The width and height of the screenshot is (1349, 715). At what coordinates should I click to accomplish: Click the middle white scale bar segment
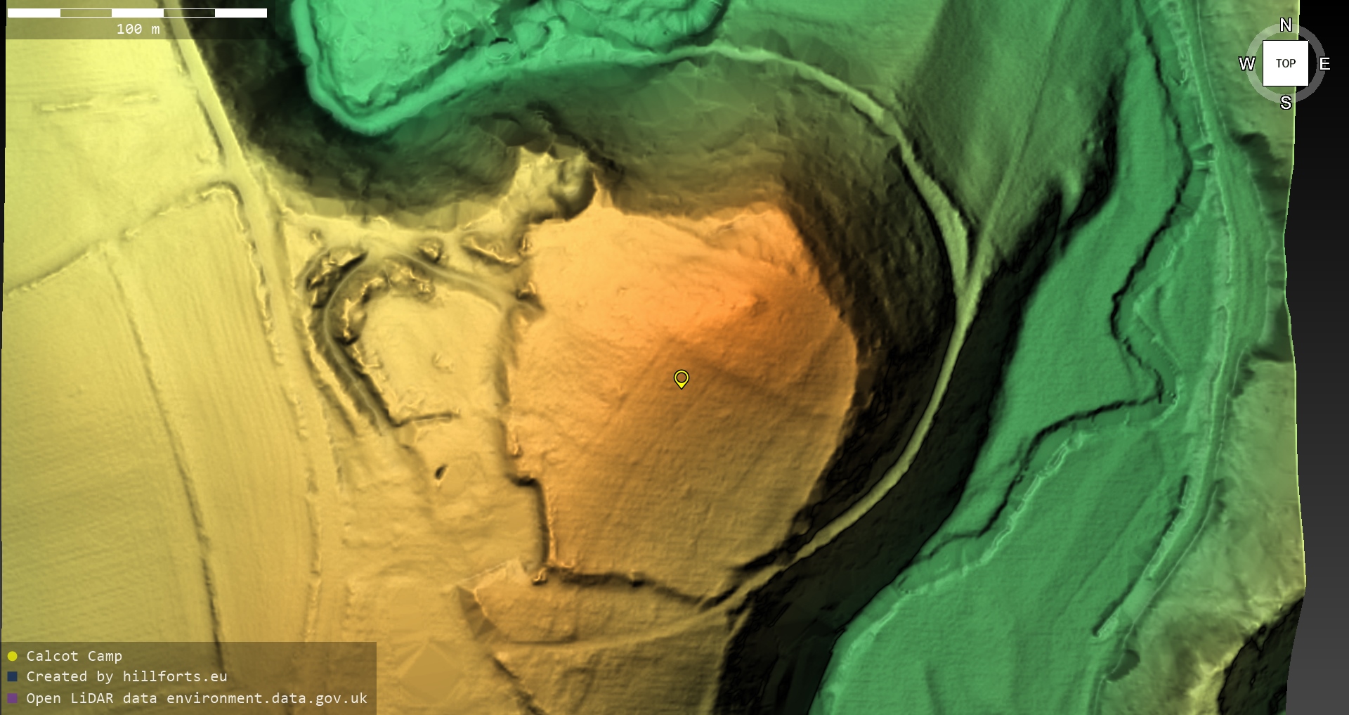pyautogui.click(x=137, y=13)
